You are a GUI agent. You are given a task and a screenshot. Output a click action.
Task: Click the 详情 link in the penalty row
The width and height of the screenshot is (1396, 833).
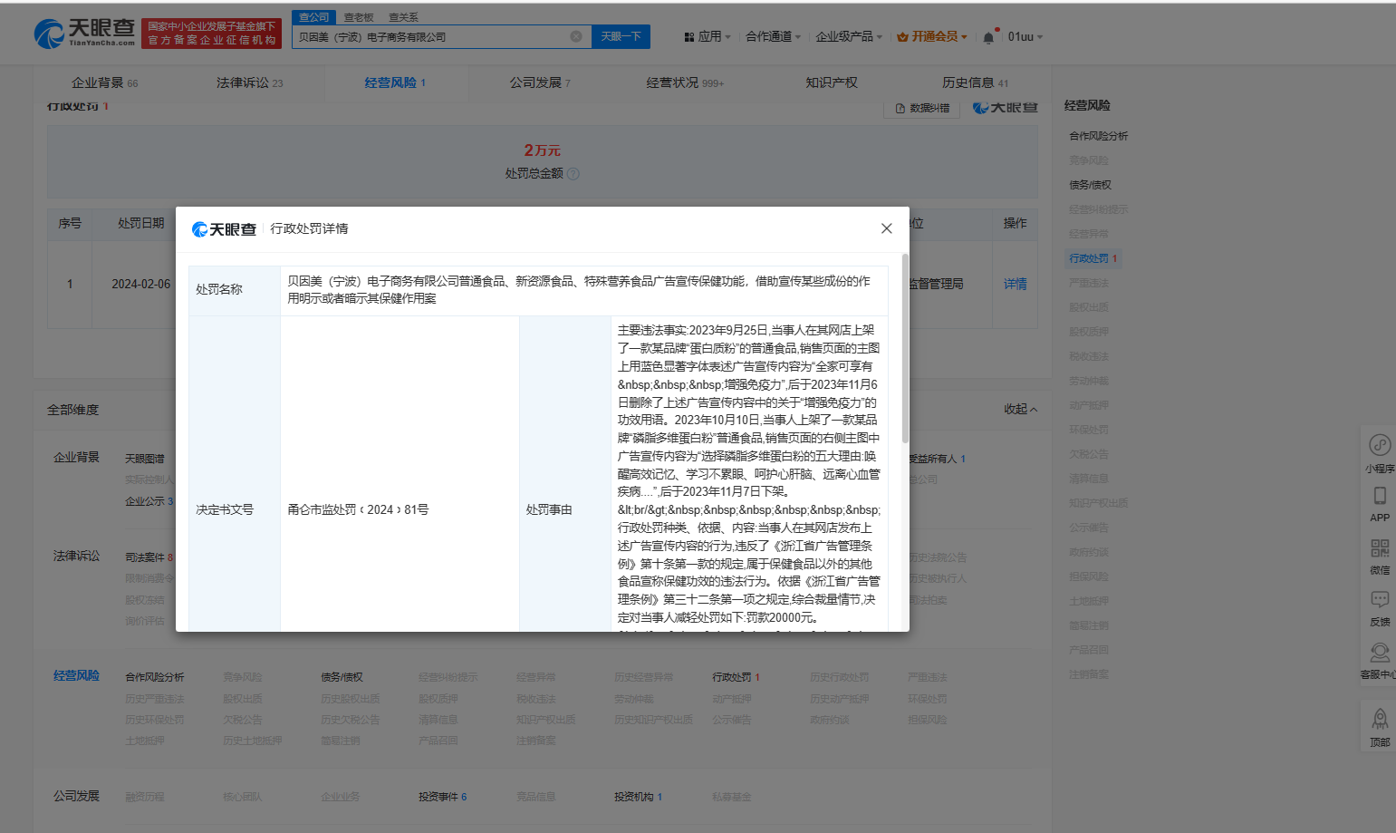pyautogui.click(x=1015, y=284)
